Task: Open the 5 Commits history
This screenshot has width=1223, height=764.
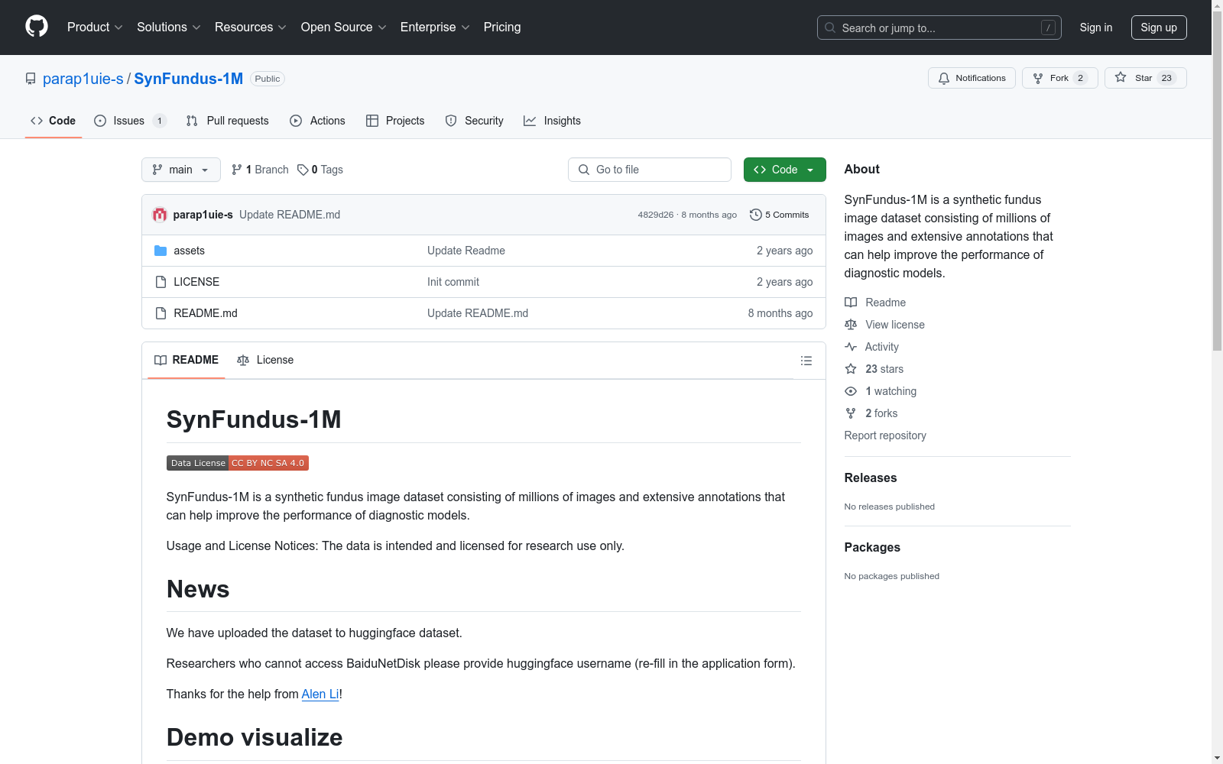Action: click(x=779, y=215)
